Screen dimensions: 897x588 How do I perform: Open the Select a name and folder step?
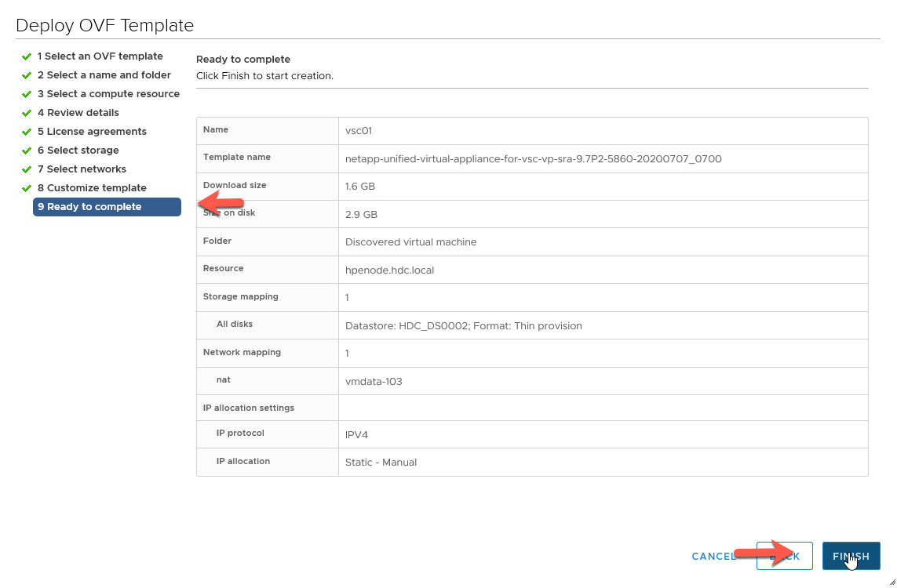(x=104, y=75)
